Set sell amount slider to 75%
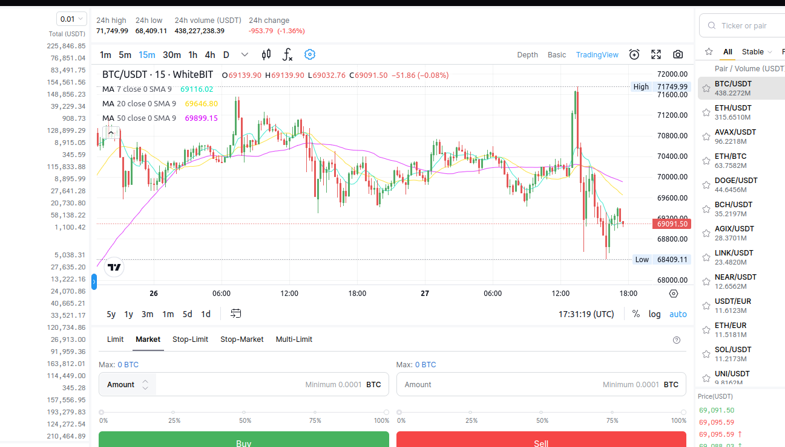The image size is (785, 447). [613, 413]
